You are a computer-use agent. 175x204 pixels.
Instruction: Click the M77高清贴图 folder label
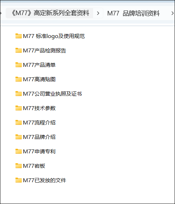click(39, 79)
